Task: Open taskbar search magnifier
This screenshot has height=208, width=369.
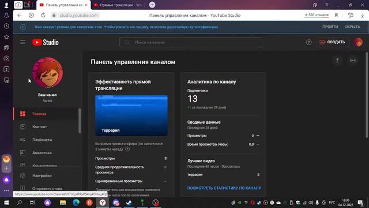Action: point(20,203)
